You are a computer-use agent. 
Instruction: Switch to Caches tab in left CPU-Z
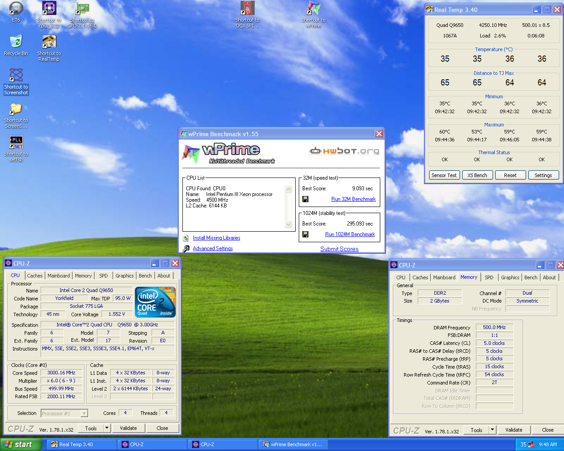click(x=35, y=276)
